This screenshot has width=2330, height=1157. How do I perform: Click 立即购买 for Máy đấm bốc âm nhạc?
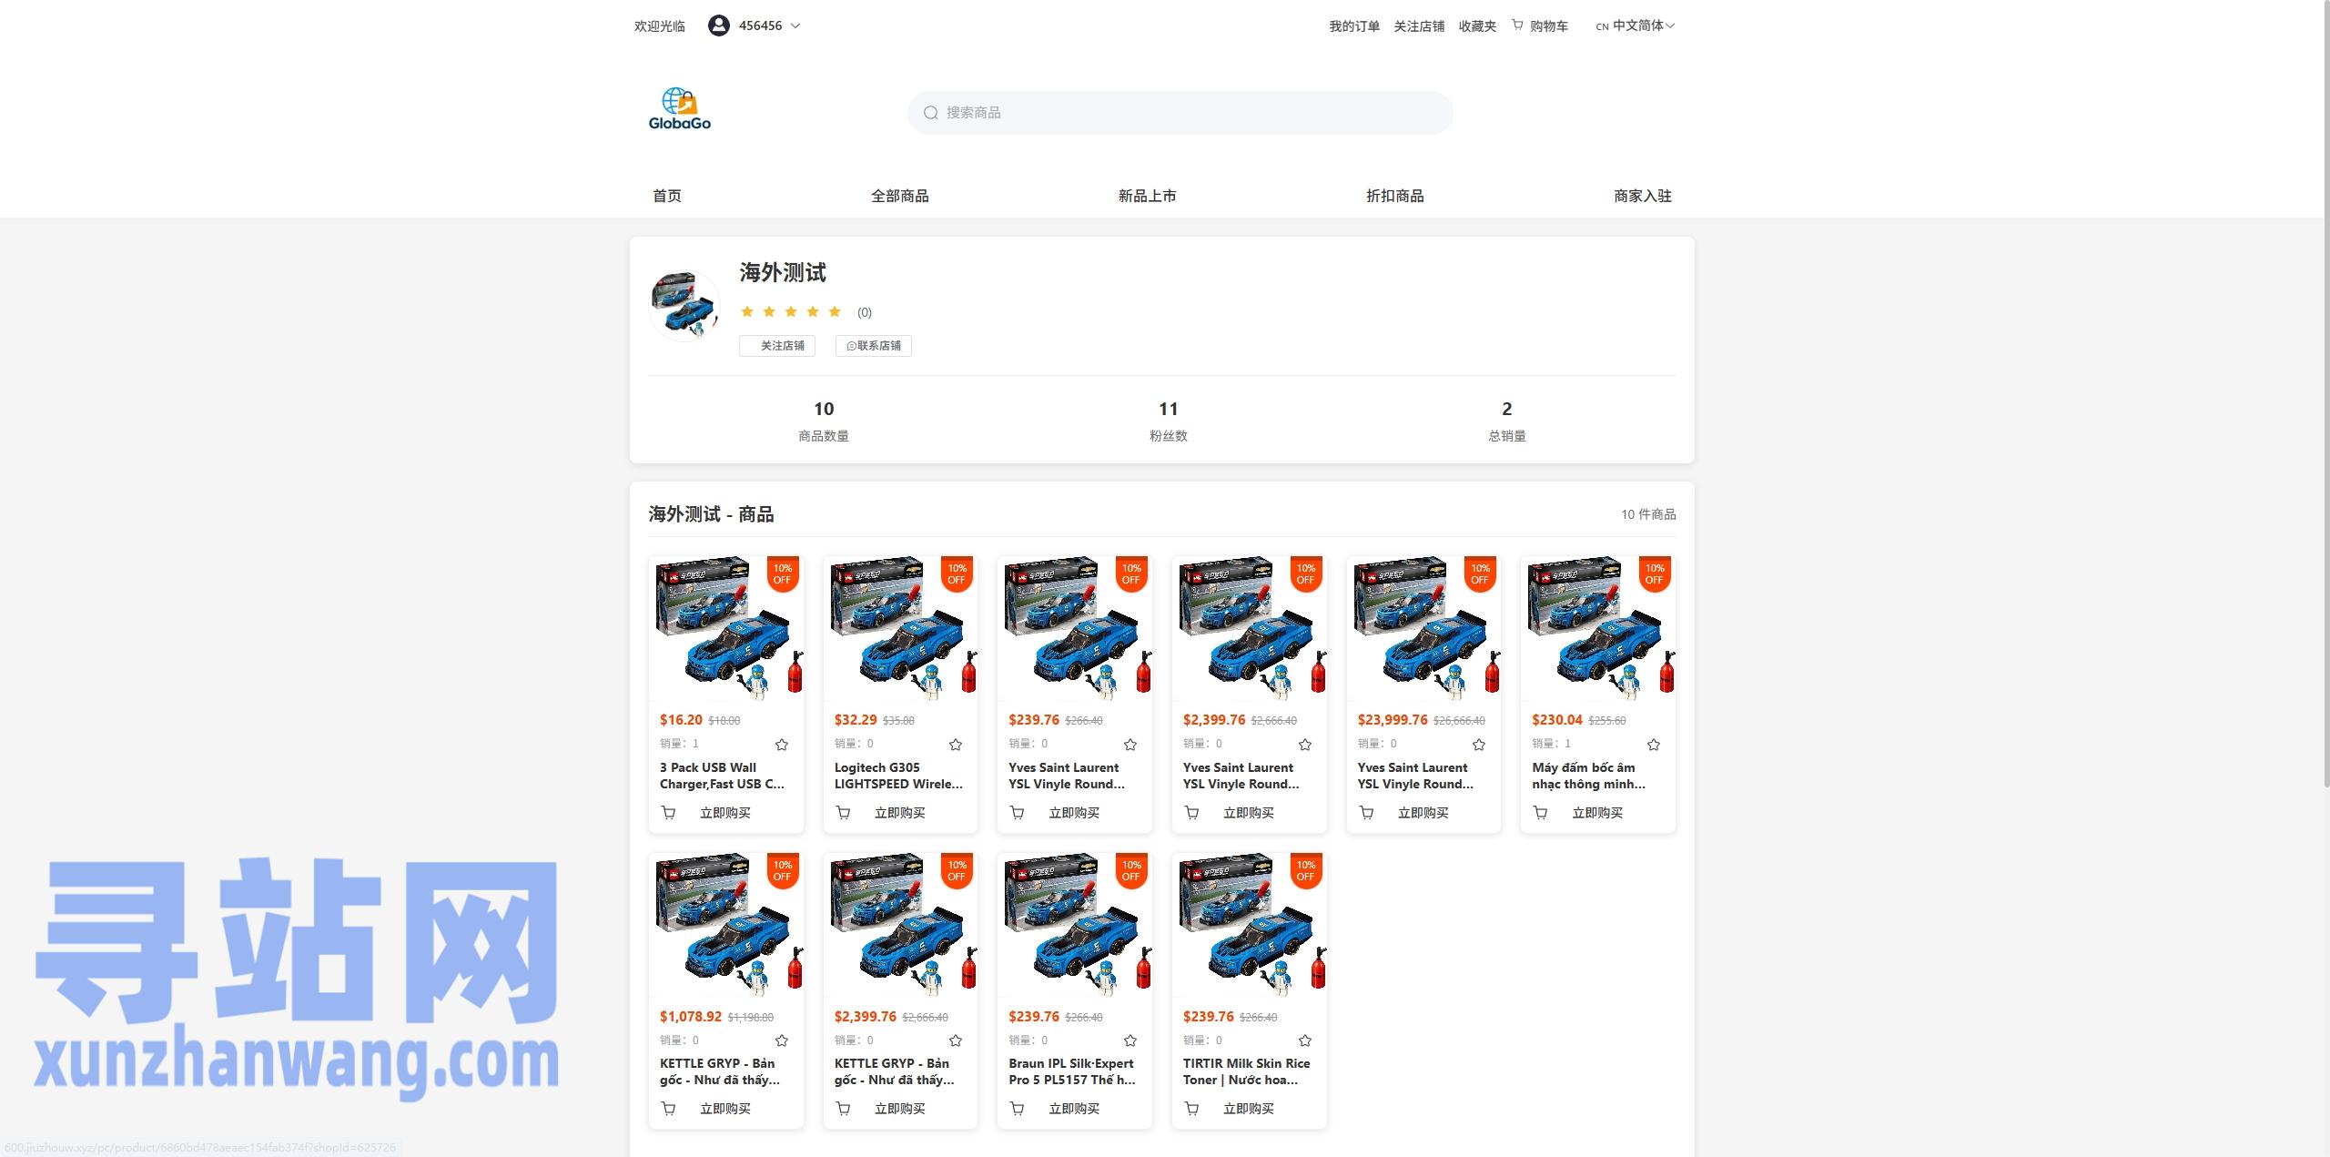click(x=1597, y=813)
